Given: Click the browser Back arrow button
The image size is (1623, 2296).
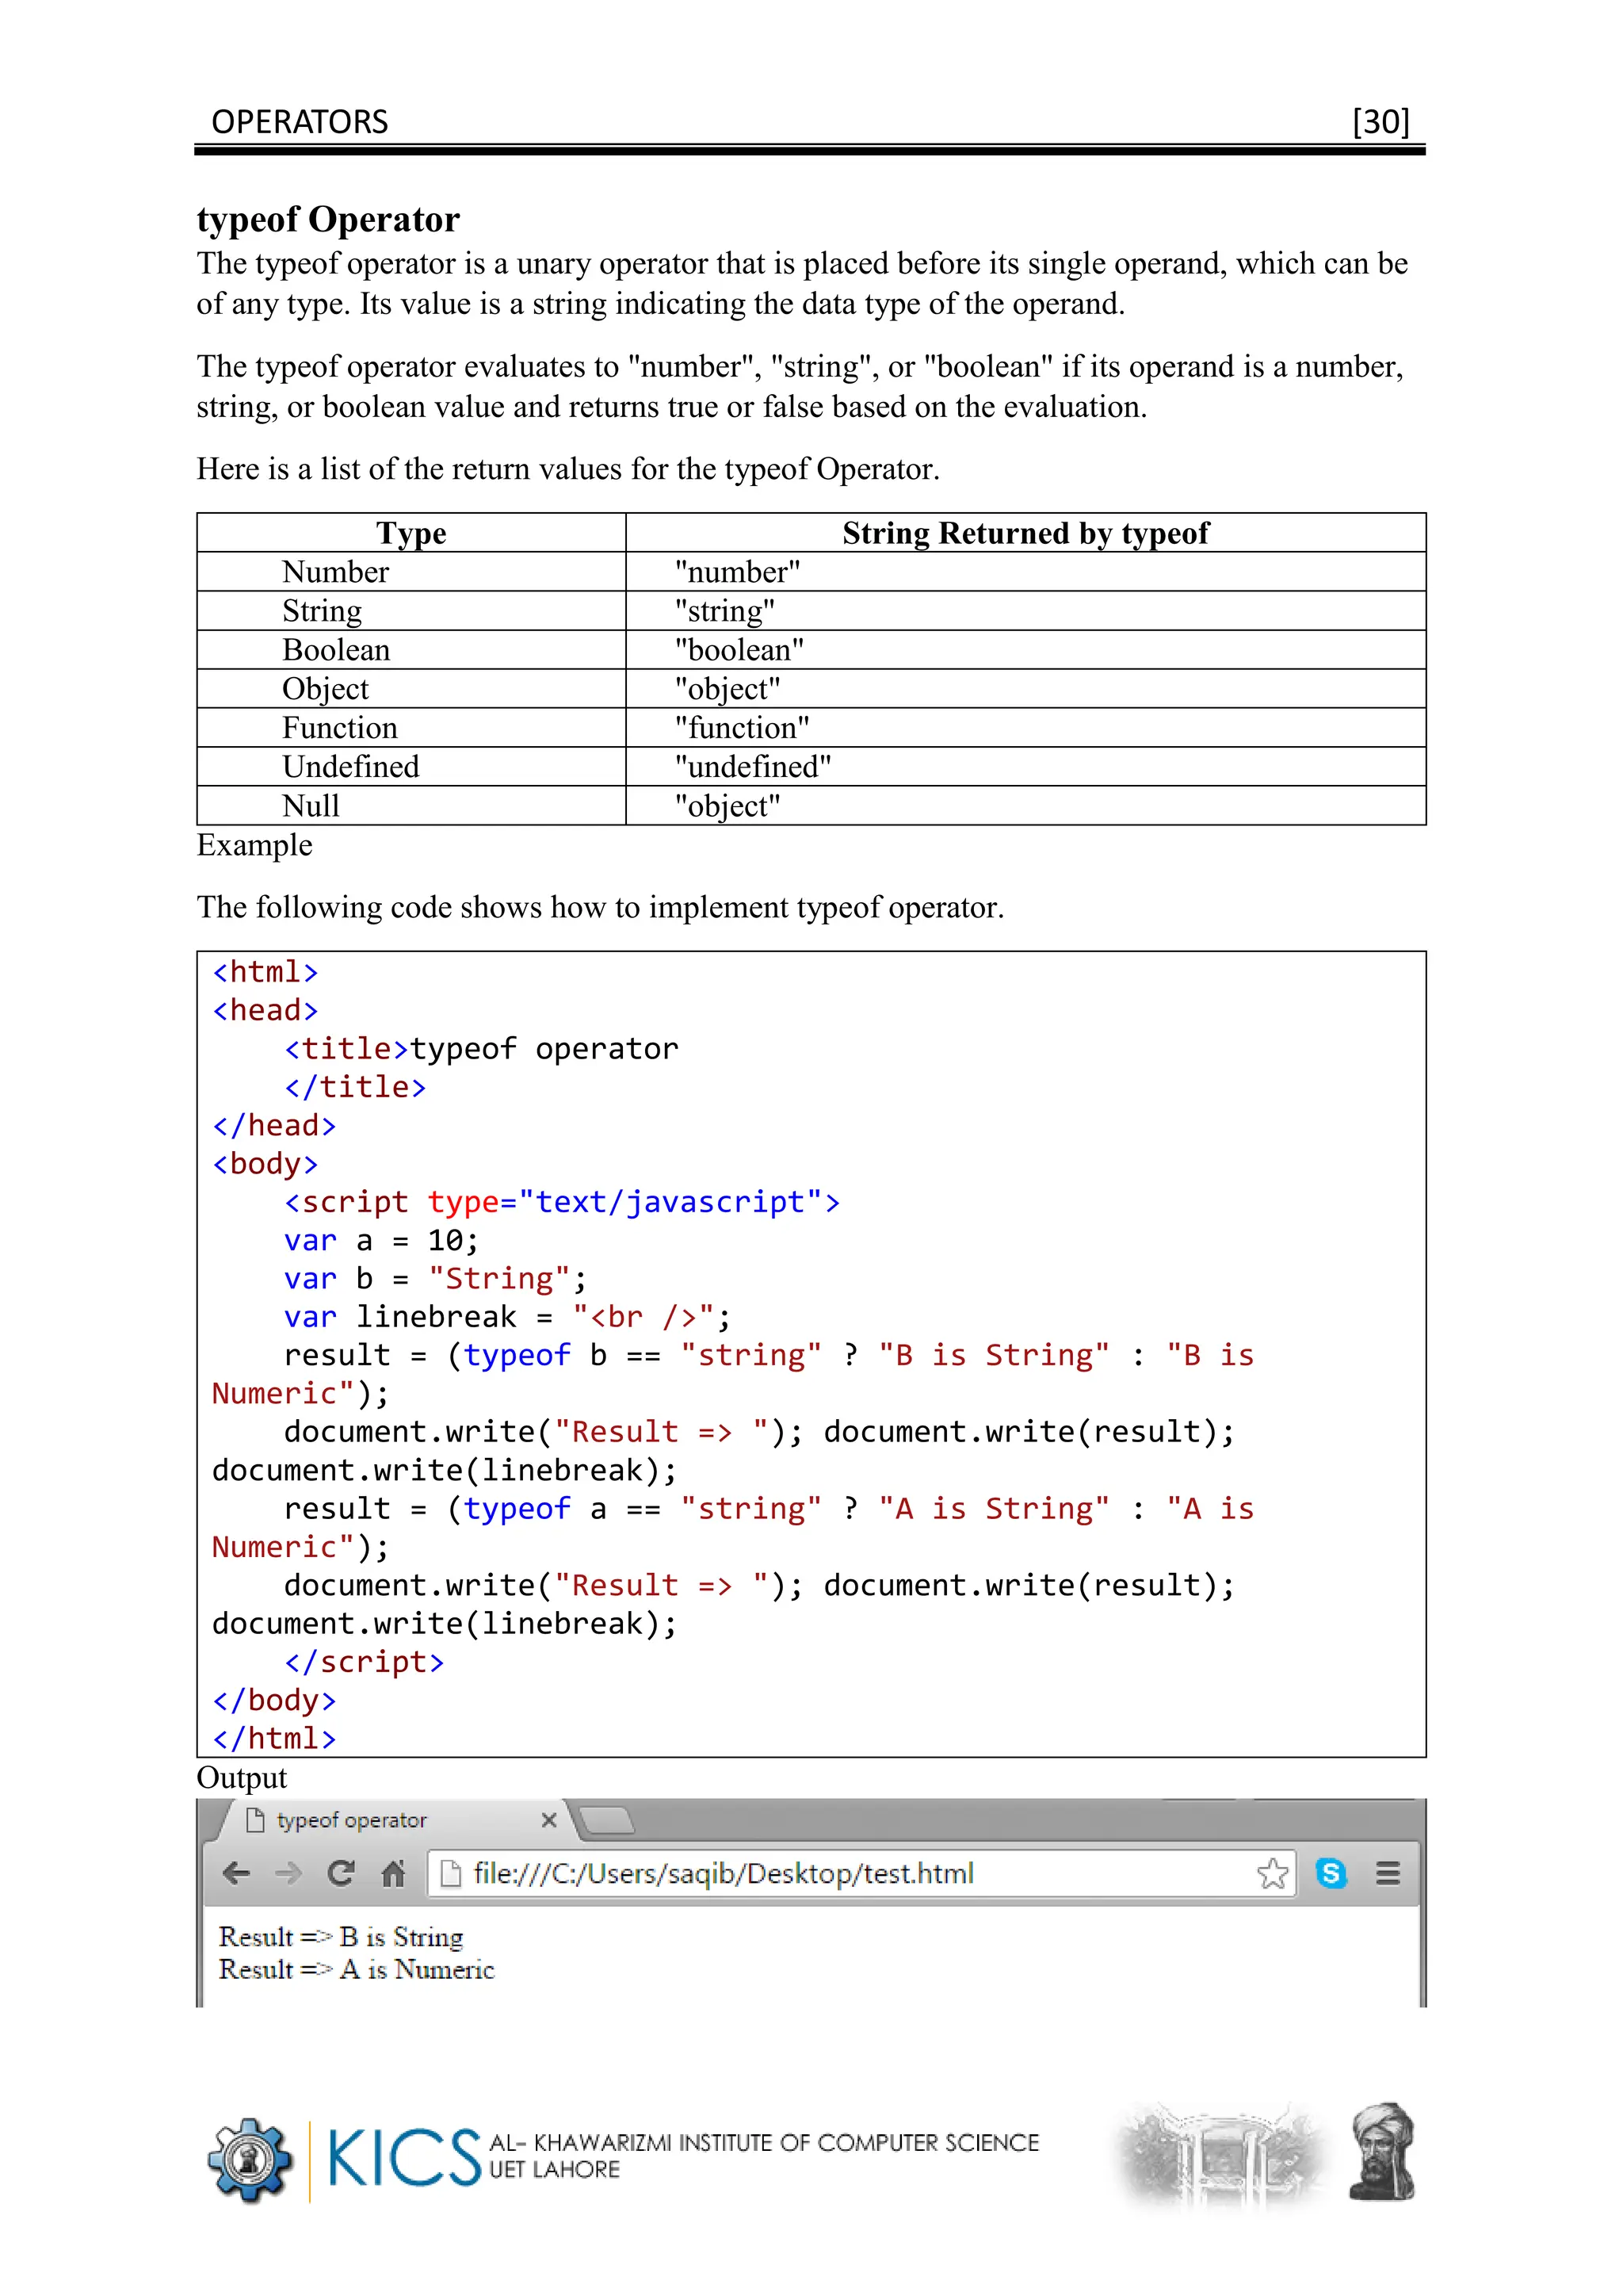Looking at the screenshot, I should (237, 1873).
